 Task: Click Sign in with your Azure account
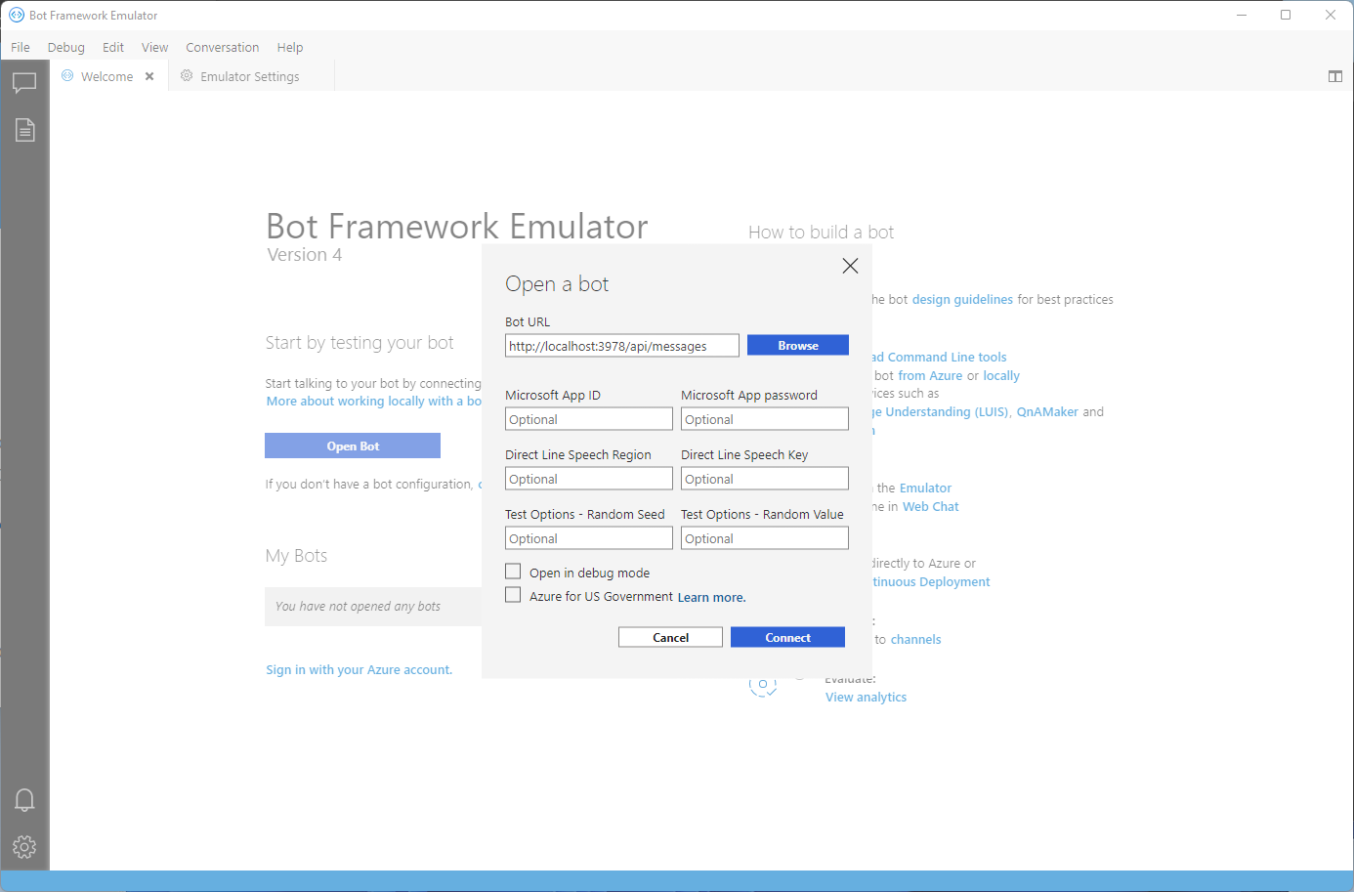click(x=360, y=670)
